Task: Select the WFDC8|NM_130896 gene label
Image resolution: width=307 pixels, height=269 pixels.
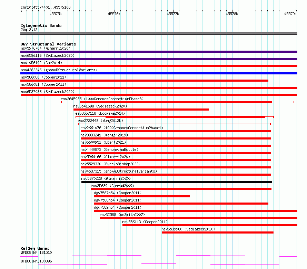Action: point(36,261)
